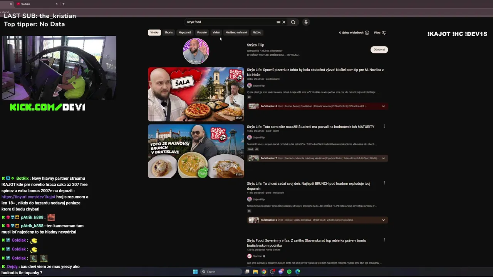Close the YouTube browser tab
Viewport: 493px width, 277px height.
pos(57,4)
